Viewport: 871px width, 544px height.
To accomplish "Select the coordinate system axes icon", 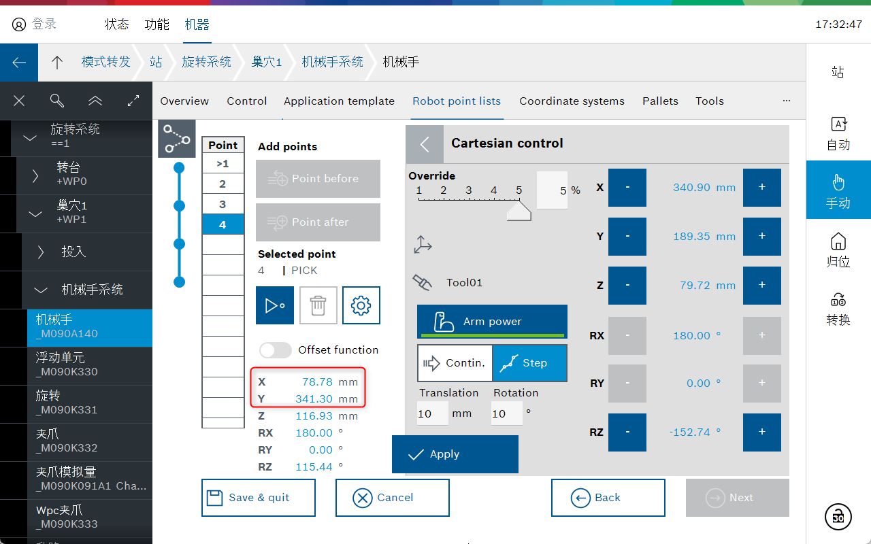I will (423, 245).
